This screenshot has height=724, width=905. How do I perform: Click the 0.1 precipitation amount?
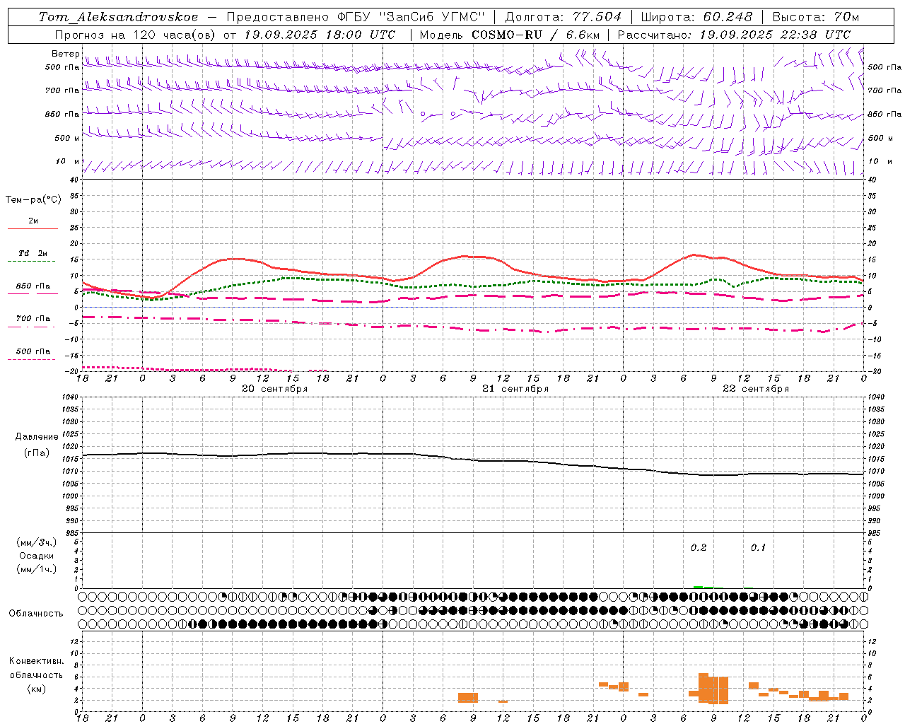[x=758, y=548]
